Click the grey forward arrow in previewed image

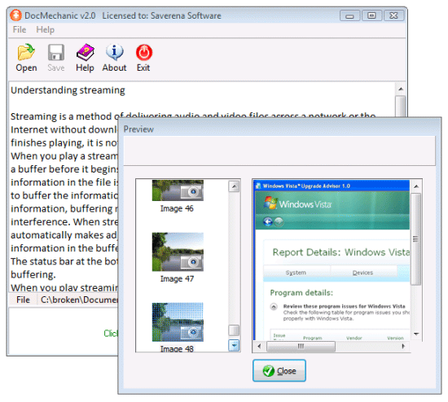[279, 221]
